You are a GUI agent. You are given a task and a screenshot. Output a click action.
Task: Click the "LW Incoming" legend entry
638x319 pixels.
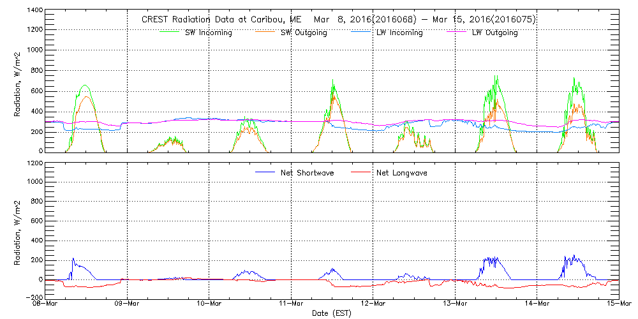(x=399, y=33)
